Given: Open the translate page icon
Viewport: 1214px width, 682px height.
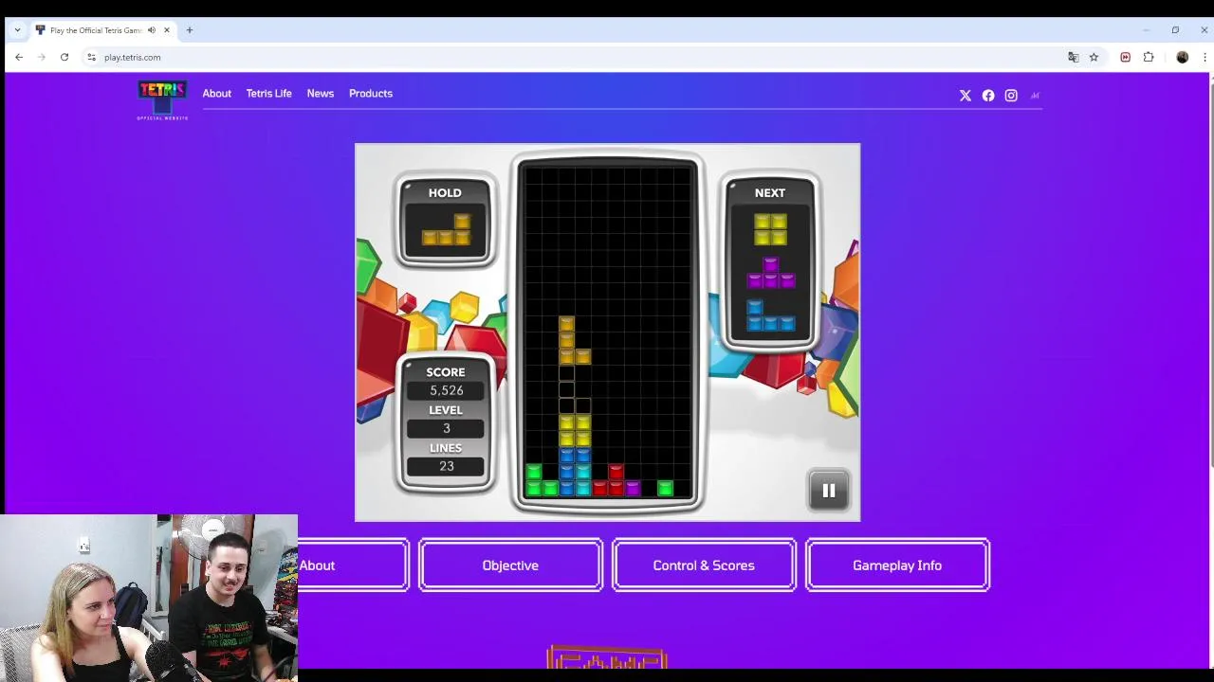Looking at the screenshot, I should pos(1074,58).
